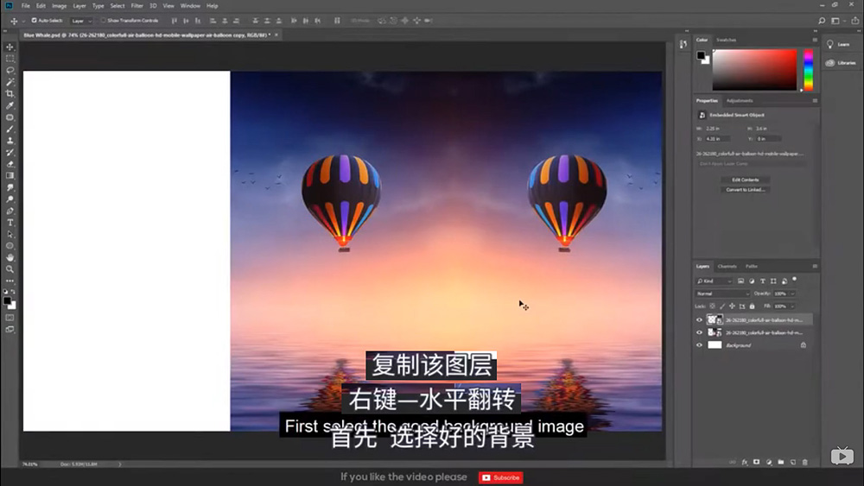Select the Horizontal Type tool
The width and height of the screenshot is (864, 486).
coord(10,223)
